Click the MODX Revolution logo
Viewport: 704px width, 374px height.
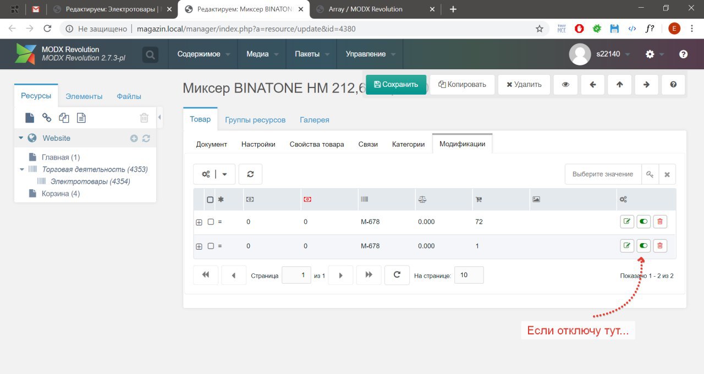click(26, 54)
